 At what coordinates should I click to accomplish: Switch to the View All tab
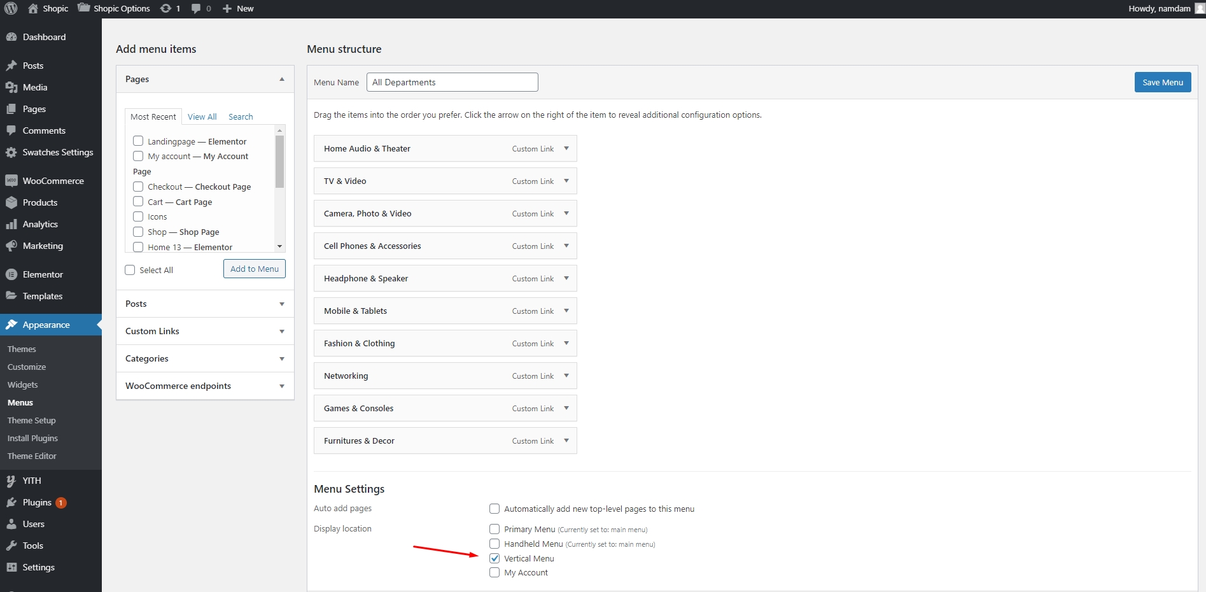(202, 116)
